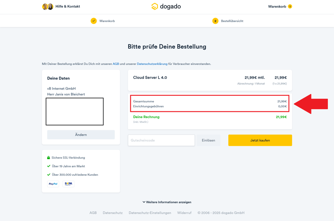Click the Warenkorb step checkmark icon
This screenshot has width=334, height=221.
(x=94, y=21)
